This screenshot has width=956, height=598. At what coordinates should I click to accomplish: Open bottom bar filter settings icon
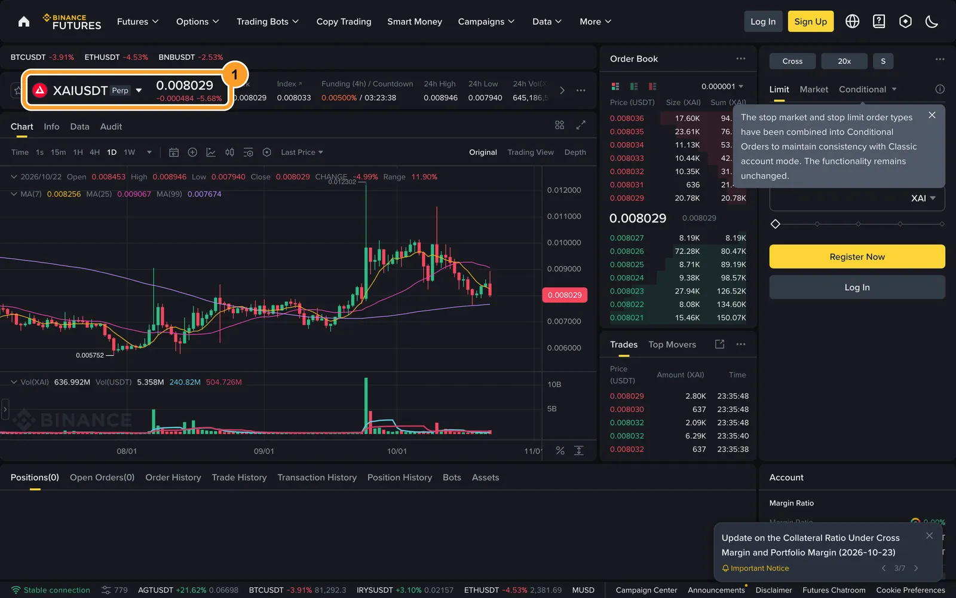tap(106, 590)
